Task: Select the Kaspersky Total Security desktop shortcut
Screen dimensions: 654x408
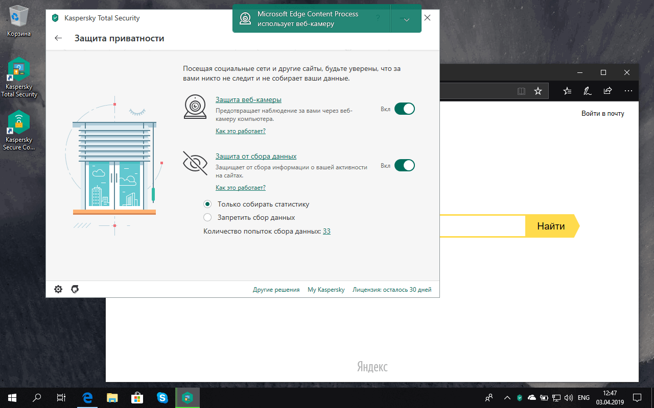Action: 19,78
